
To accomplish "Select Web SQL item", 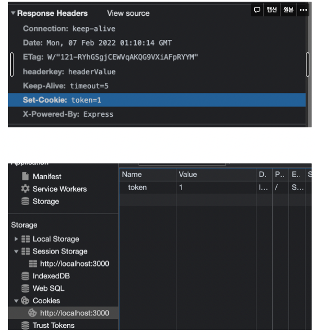I will click(48, 288).
